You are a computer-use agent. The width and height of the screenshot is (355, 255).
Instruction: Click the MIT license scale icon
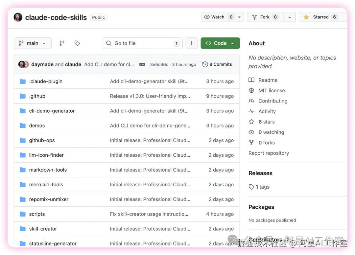251,90
